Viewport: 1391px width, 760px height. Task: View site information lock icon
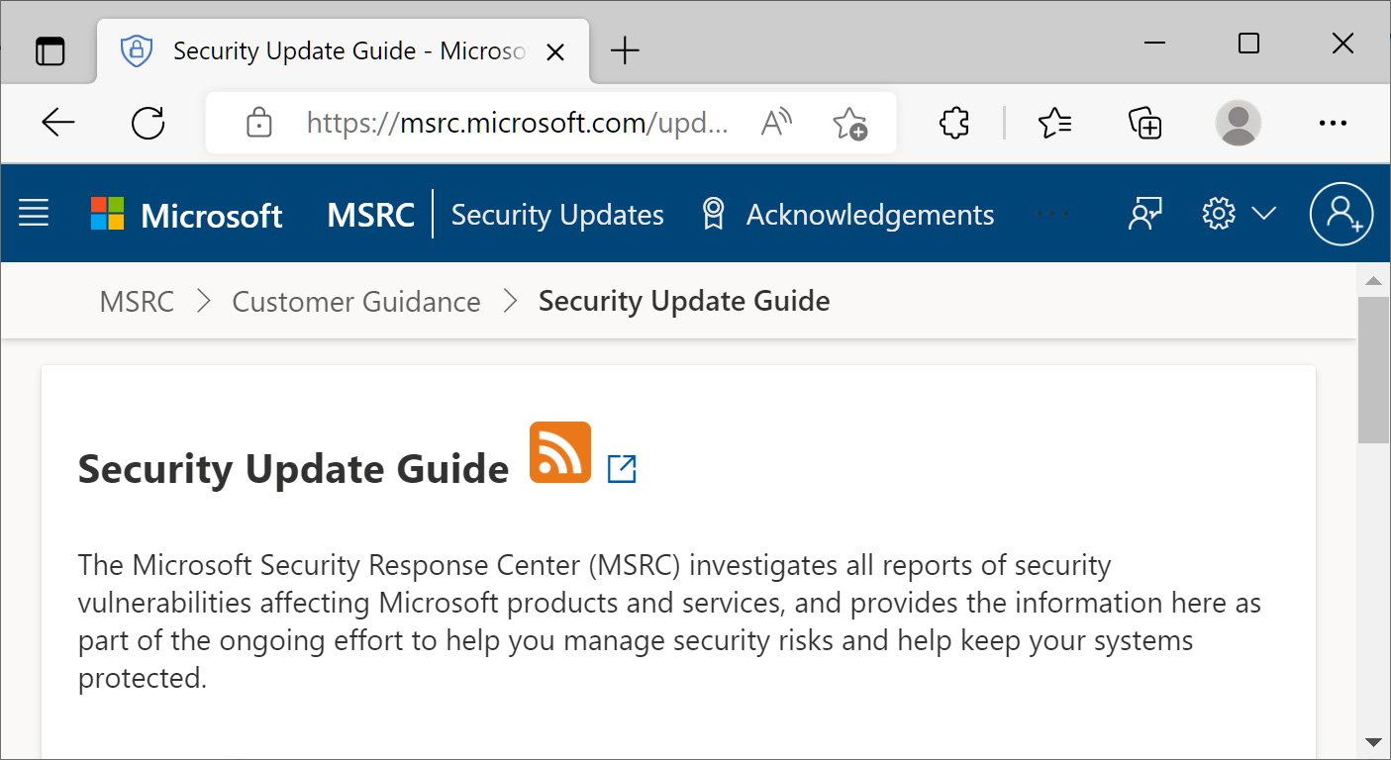pyautogui.click(x=258, y=123)
